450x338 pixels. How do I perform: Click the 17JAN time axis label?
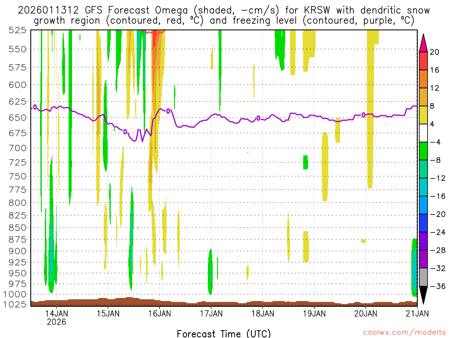[x=211, y=313]
